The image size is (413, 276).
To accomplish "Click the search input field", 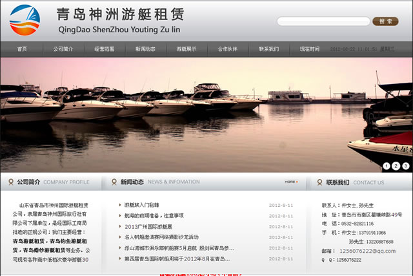I will point(324,21).
